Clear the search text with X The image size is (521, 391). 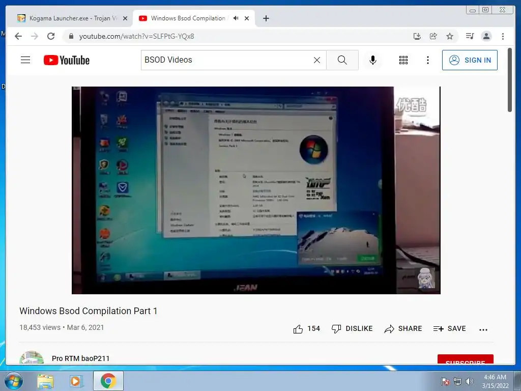tap(317, 60)
